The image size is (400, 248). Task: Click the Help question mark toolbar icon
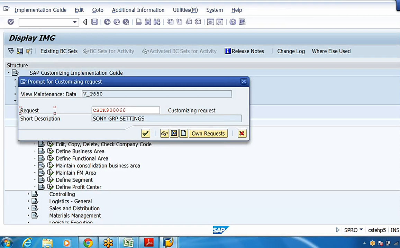coord(233,22)
